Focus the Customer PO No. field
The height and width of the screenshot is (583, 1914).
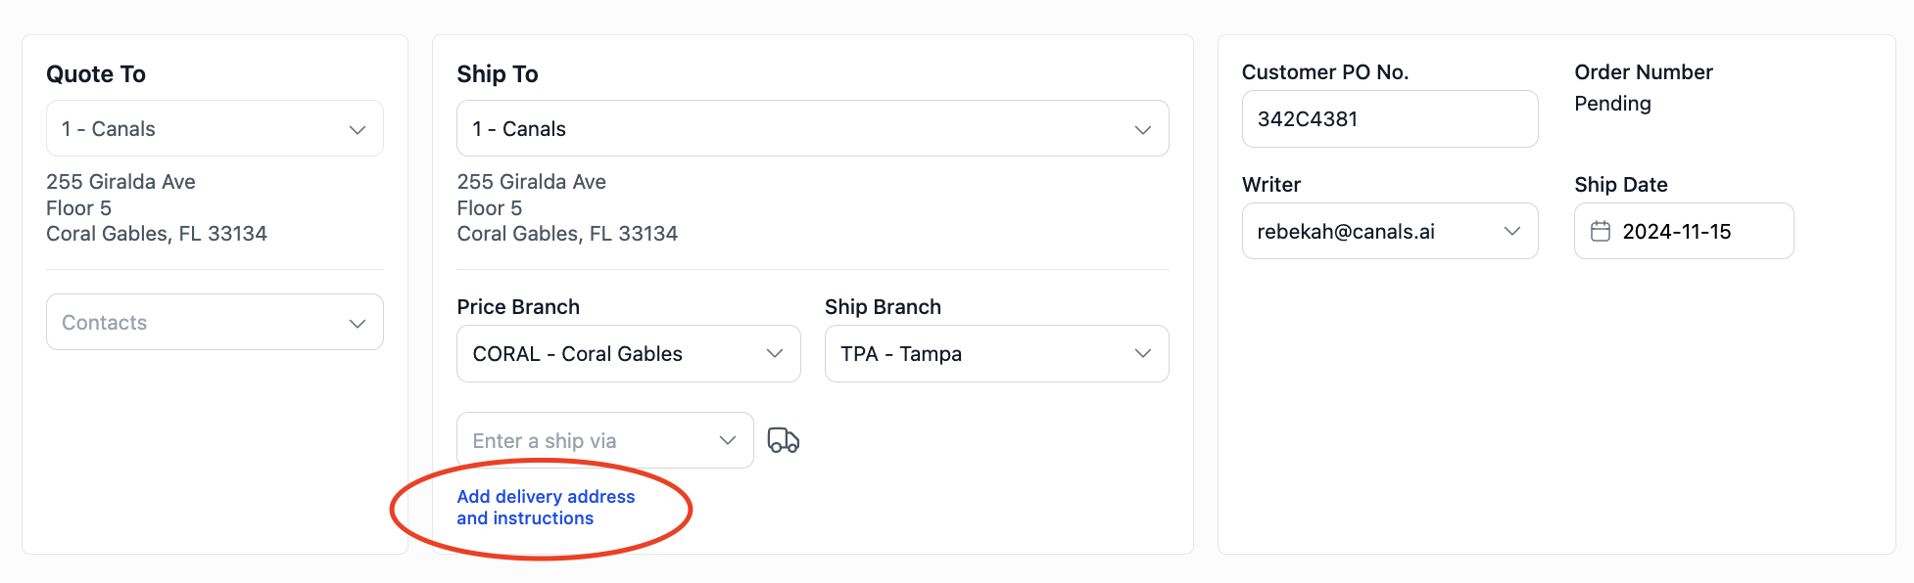click(1389, 118)
